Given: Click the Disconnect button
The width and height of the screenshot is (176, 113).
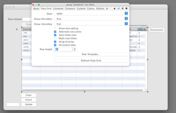Looking at the screenshot, I should [x=157, y=30].
